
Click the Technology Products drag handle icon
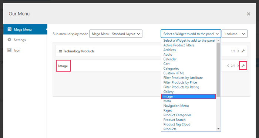click(x=60, y=51)
